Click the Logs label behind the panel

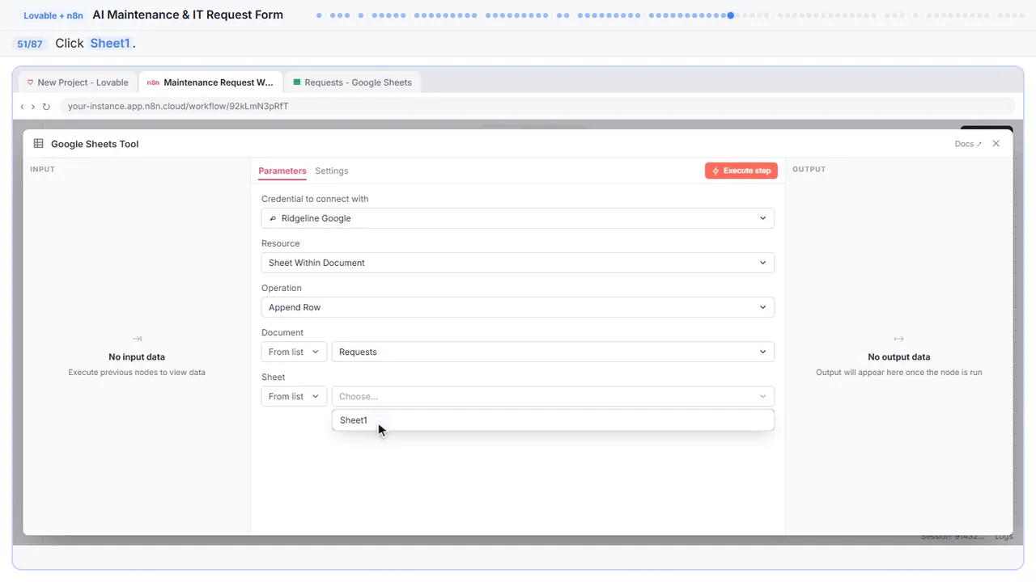coord(1004,537)
